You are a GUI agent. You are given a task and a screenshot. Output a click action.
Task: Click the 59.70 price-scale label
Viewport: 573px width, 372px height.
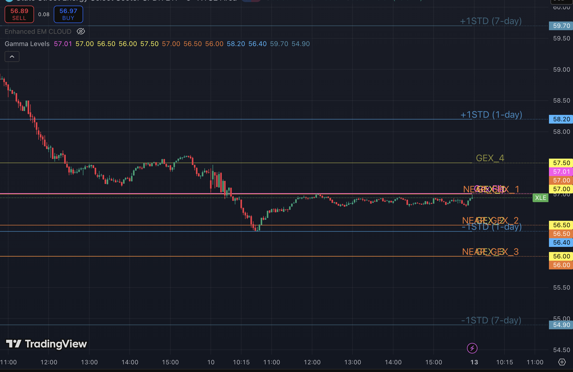[x=561, y=26]
